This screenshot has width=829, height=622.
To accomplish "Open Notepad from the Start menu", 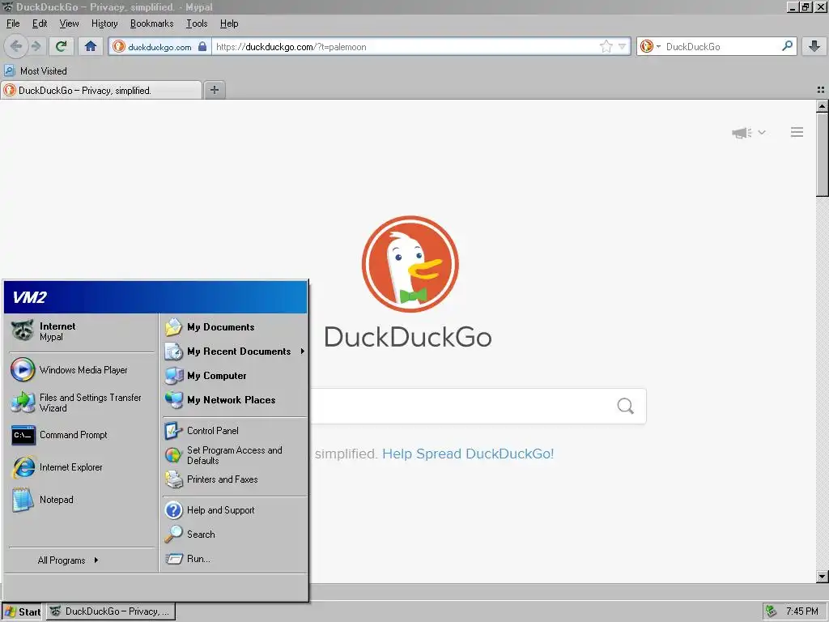I will click(x=81, y=499).
